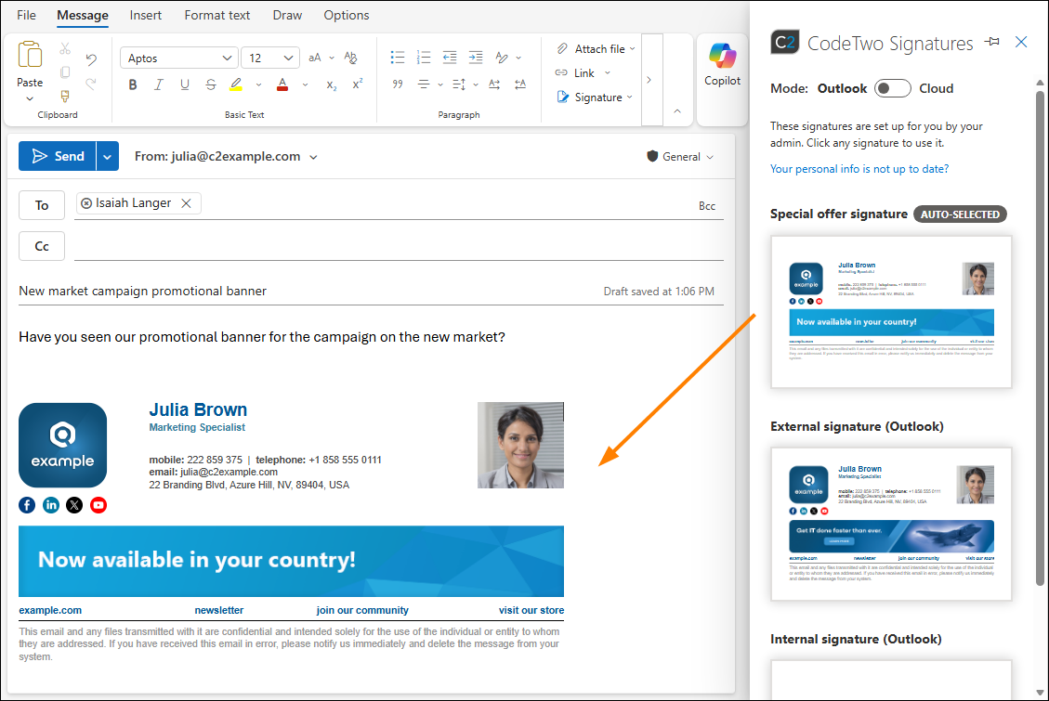Open the General sensitivity dropdown
The image size is (1049, 701).
click(680, 156)
